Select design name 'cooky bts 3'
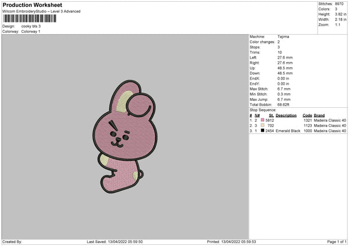The image size is (349, 246). [31, 26]
